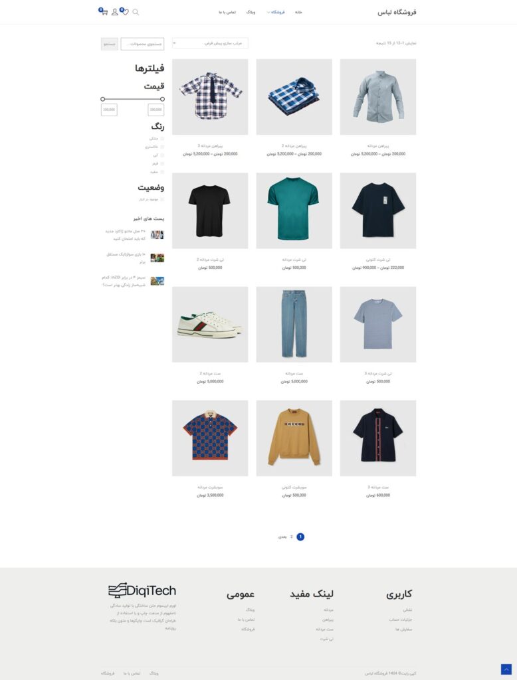Expand the فروشگاه menu chevron
517x680 pixels.
pos(268,12)
